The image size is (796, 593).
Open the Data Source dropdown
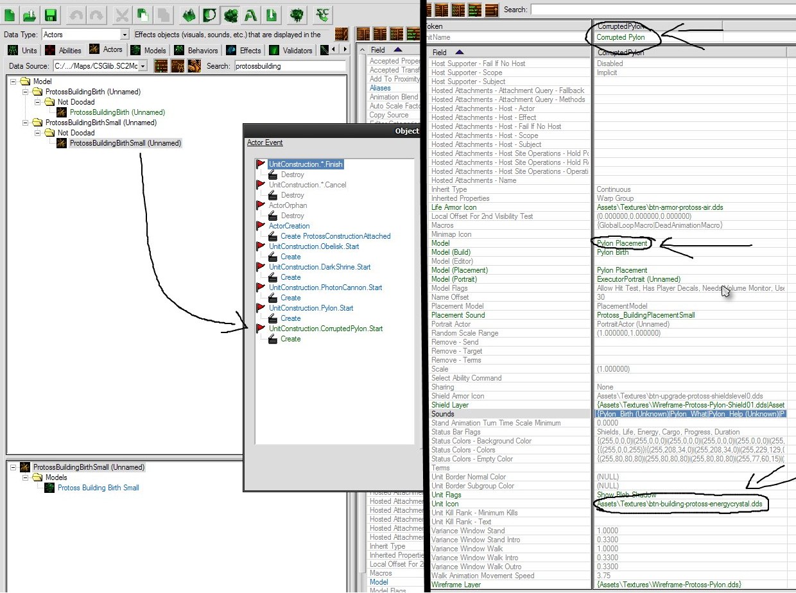[x=101, y=65]
